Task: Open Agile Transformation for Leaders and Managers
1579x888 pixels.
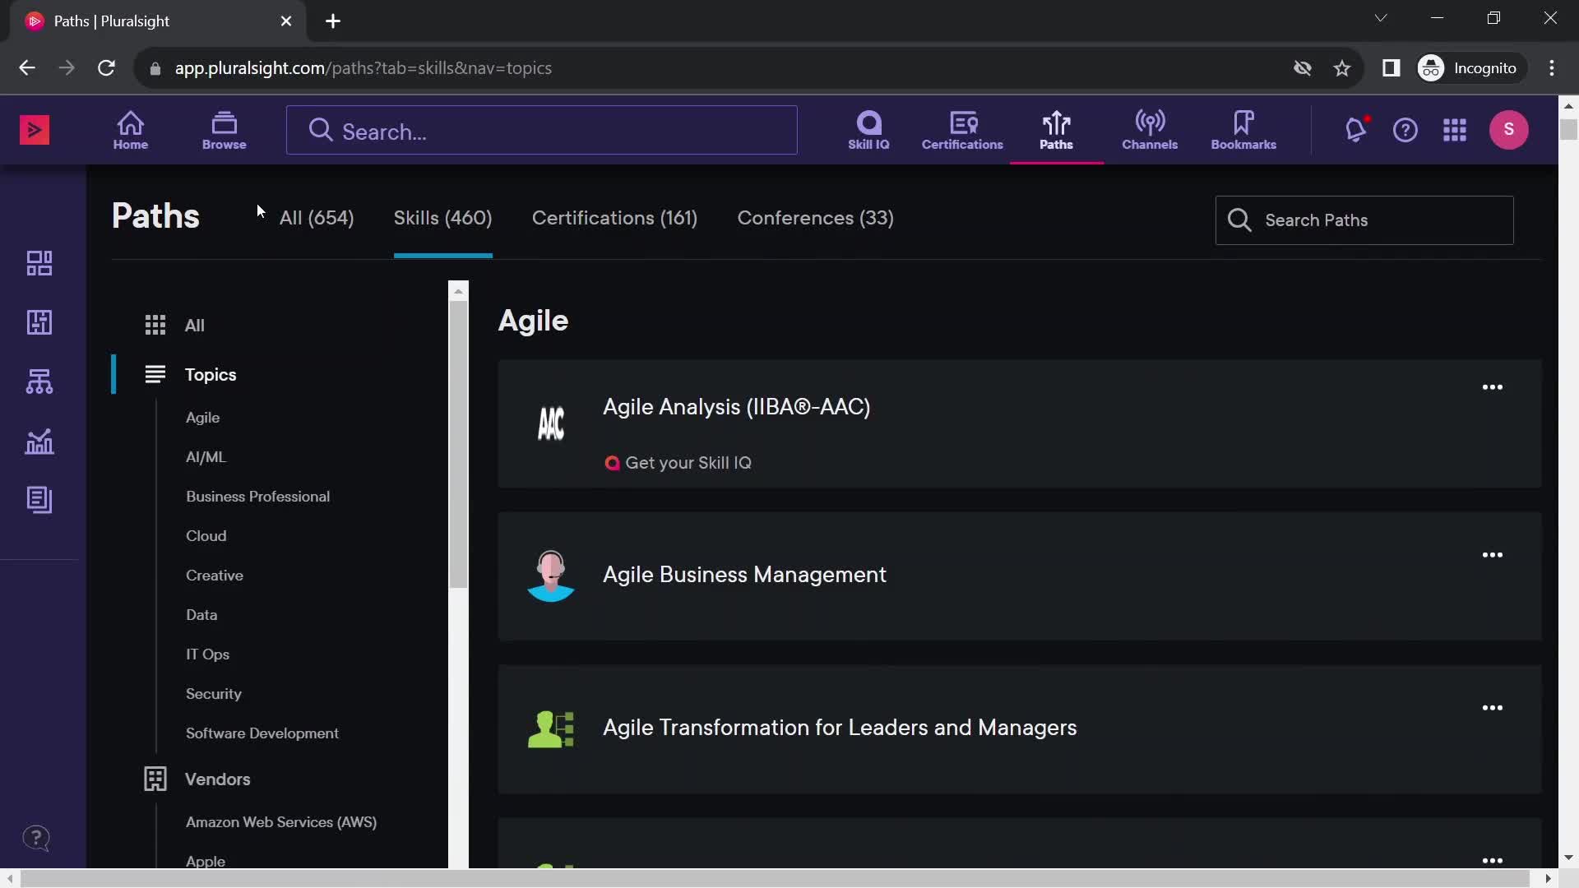Action: coord(840,728)
